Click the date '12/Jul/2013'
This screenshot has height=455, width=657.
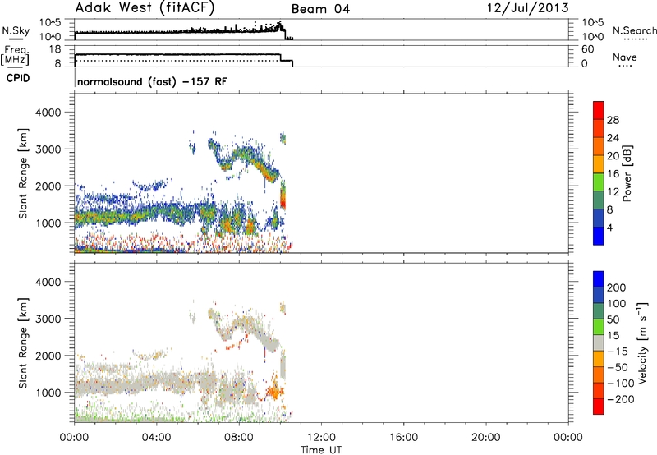[527, 7]
